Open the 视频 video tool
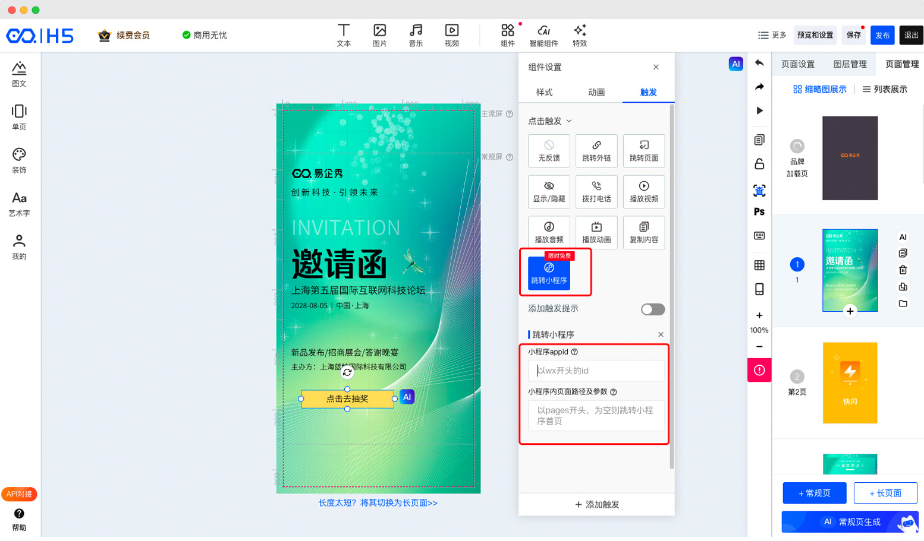Screen dimensions: 924x541 click(452, 35)
